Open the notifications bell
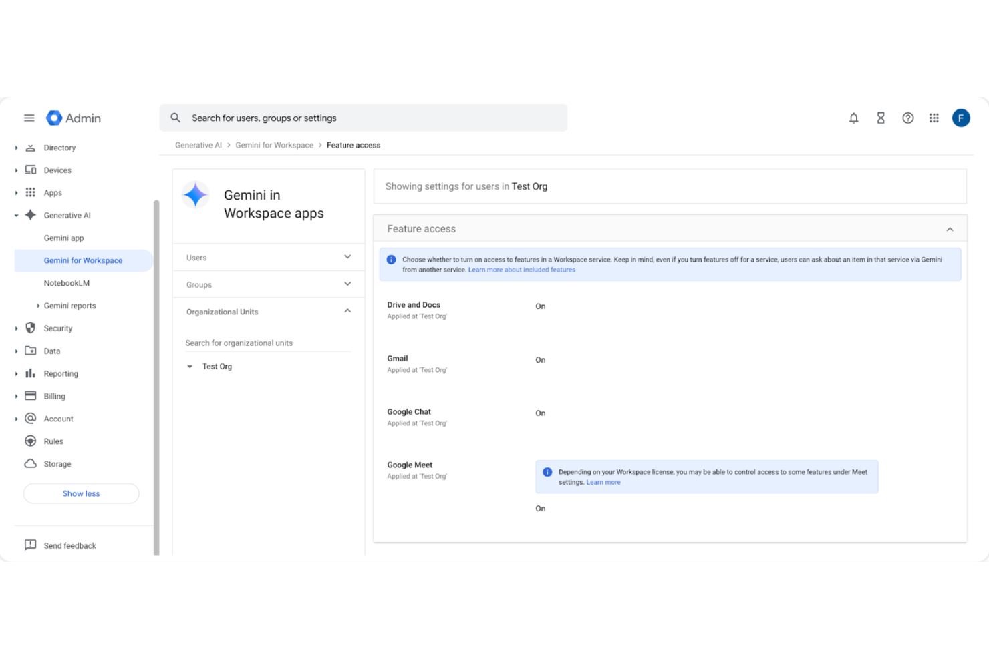Image resolution: width=989 pixels, height=659 pixels. [x=853, y=118]
